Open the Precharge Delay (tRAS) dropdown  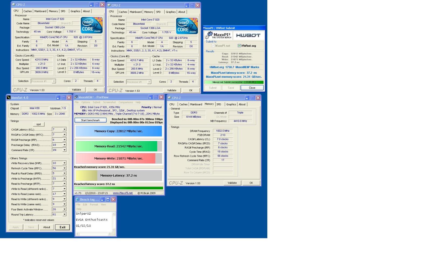(x=65, y=145)
